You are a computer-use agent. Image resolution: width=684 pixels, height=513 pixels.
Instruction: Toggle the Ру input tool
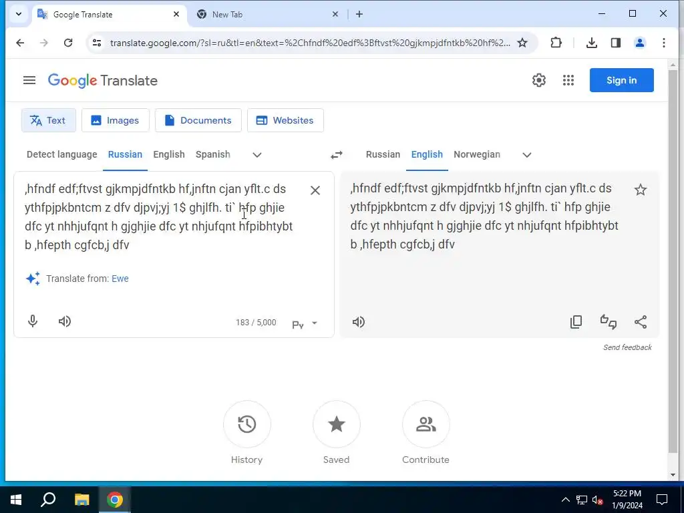(x=298, y=324)
